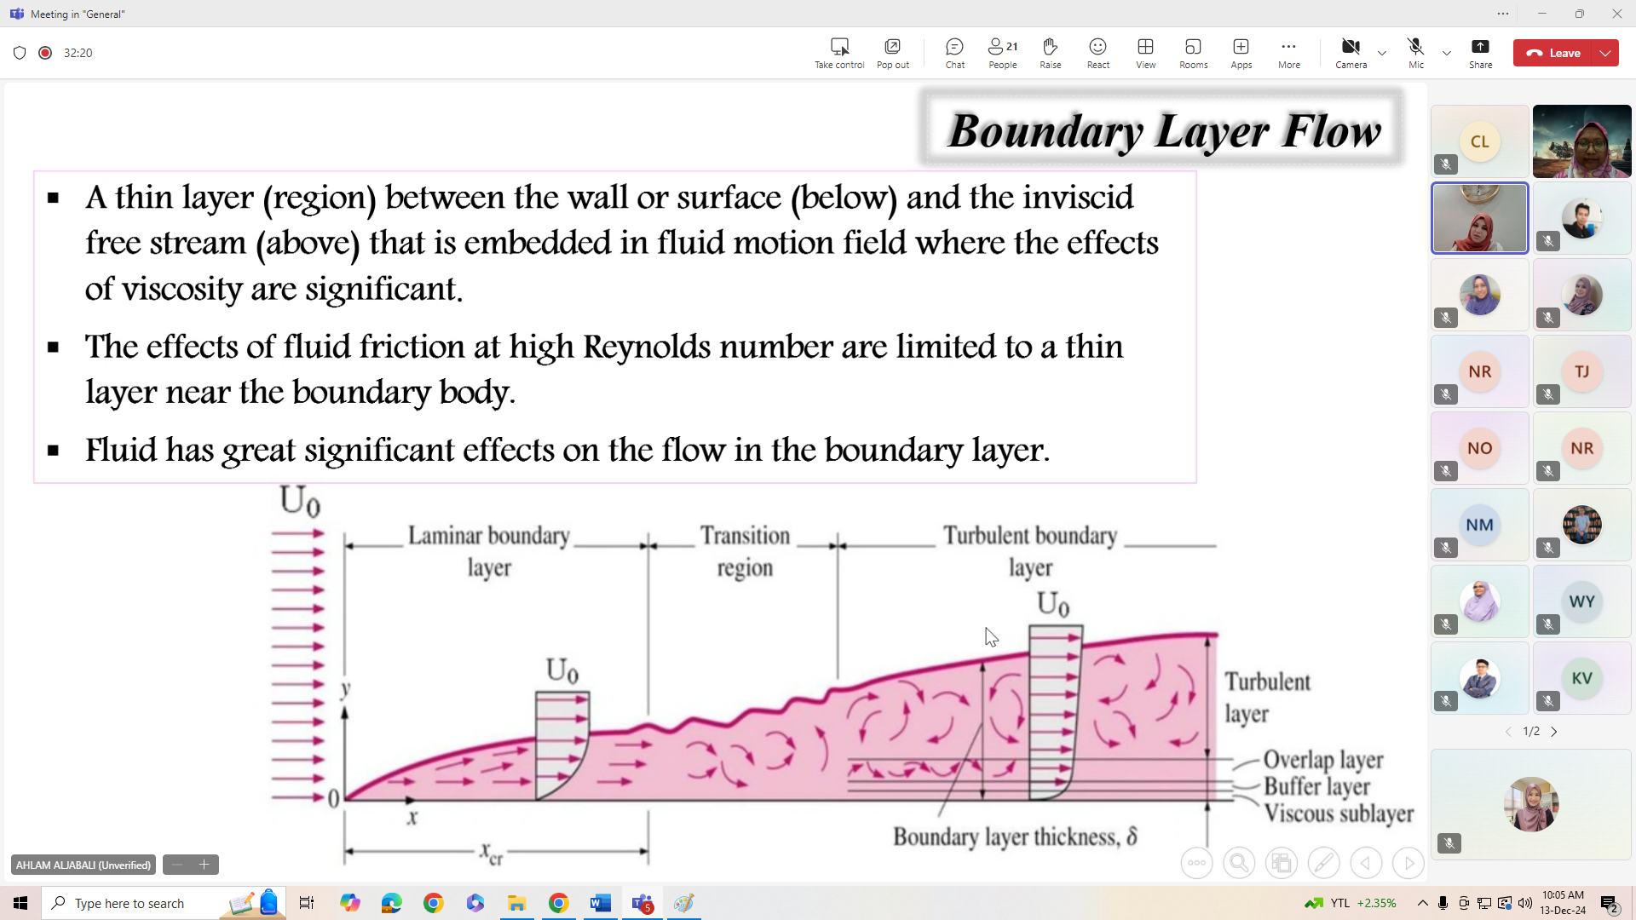Open the see all slides view
Image resolution: width=1636 pixels, height=920 pixels.
[1282, 863]
